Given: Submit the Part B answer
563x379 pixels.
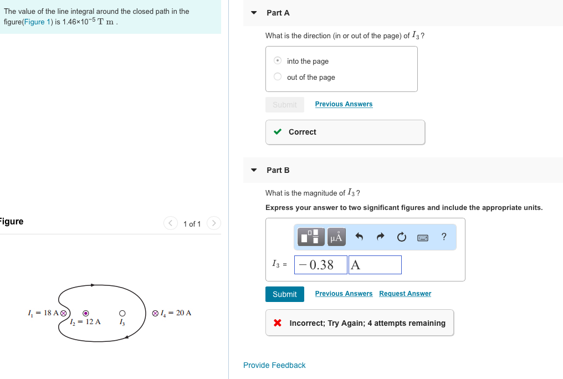Looking at the screenshot, I should pos(284,294).
